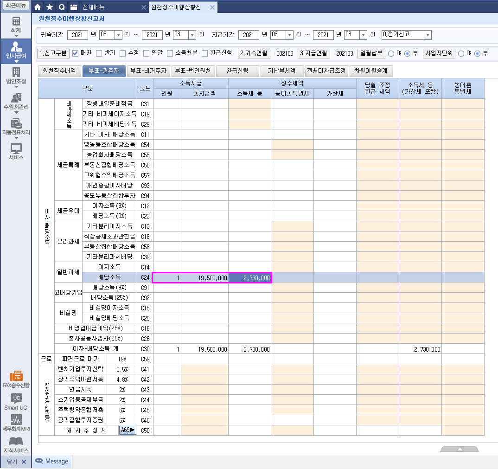Select the 배당소득 C24 row label
The image size is (498, 469).
(109, 277)
